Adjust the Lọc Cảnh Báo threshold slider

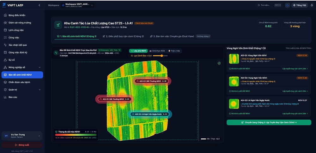pyautogui.click(x=160, y=56)
